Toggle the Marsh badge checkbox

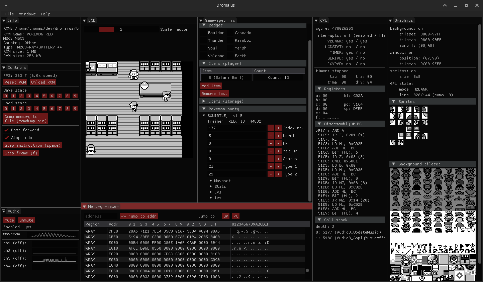(x=230, y=48)
